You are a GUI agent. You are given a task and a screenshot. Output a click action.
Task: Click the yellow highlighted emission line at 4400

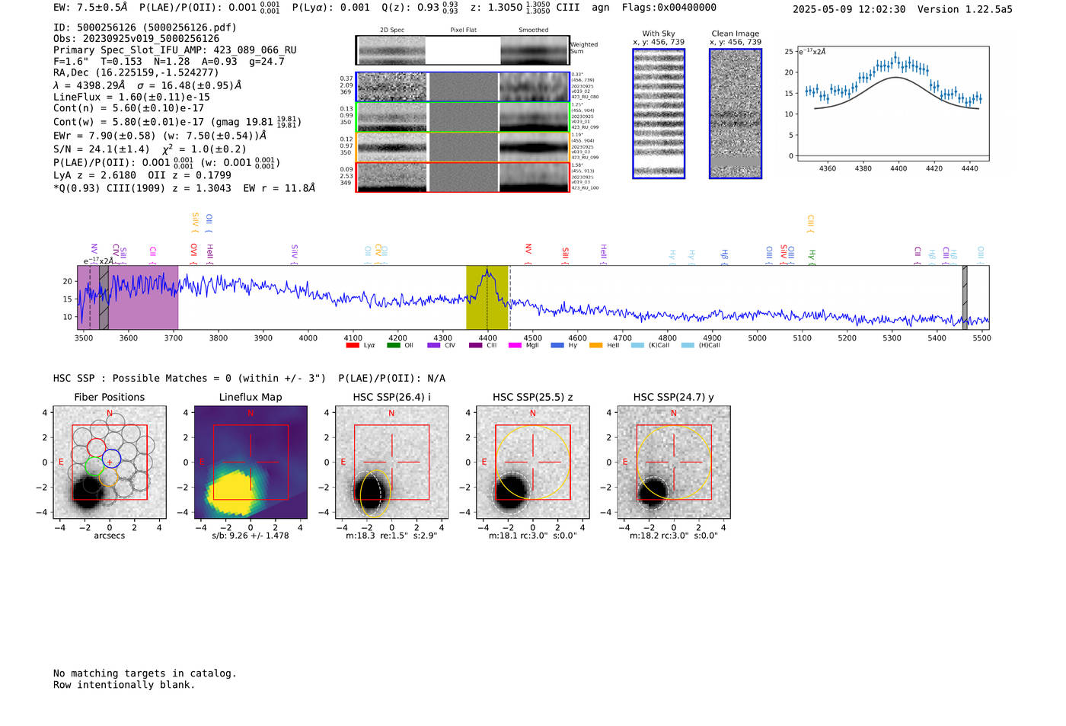click(x=487, y=297)
